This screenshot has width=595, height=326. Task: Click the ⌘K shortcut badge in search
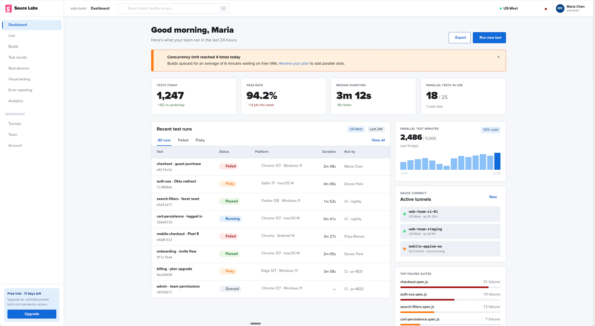[223, 8]
